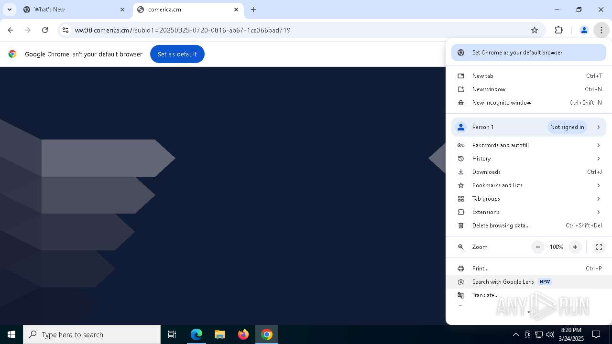Click the History clock icon in menu
The width and height of the screenshot is (612, 344).
coord(461,159)
